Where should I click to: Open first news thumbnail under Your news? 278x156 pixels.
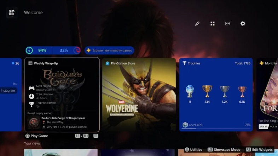(60, 152)
